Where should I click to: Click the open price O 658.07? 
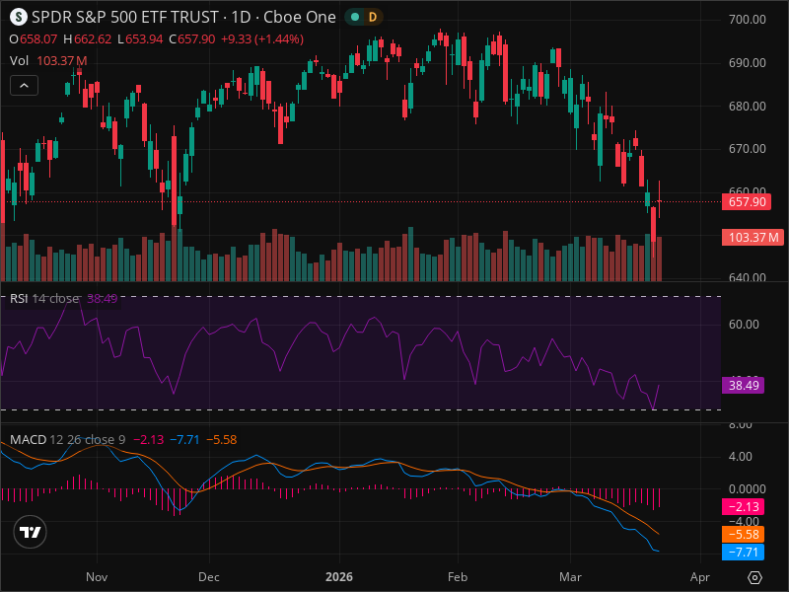point(34,39)
